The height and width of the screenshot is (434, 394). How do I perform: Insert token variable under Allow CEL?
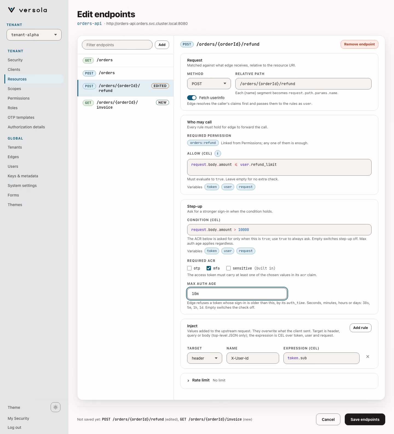click(212, 187)
